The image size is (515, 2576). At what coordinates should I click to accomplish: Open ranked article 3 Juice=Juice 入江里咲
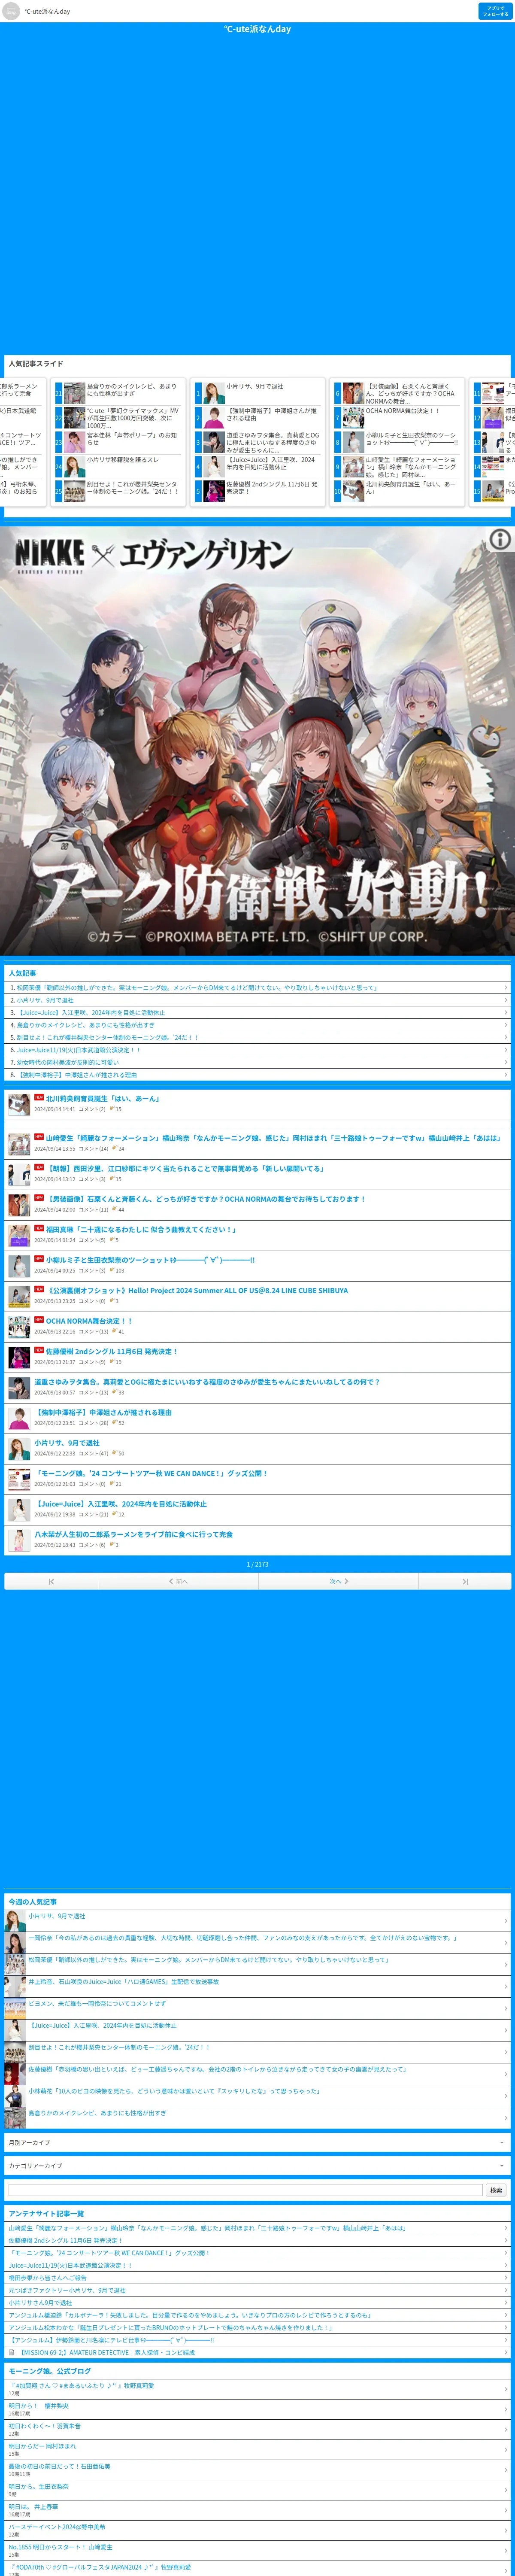point(257,1012)
